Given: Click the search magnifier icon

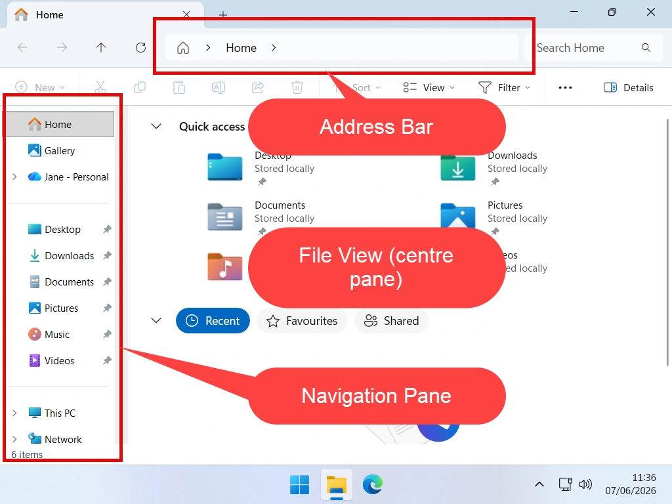Looking at the screenshot, I should [x=646, y=47].
